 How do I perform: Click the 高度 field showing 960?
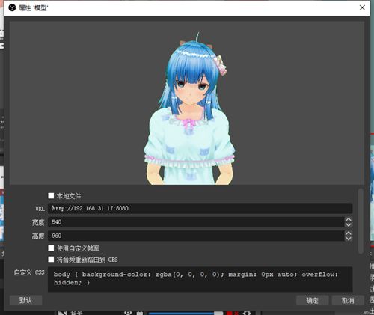(196, 236)
